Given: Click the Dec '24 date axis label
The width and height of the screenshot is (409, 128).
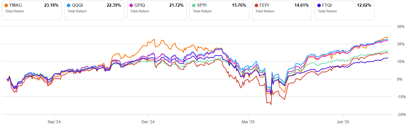Looking at the screenshot, I should click(148, 122).
